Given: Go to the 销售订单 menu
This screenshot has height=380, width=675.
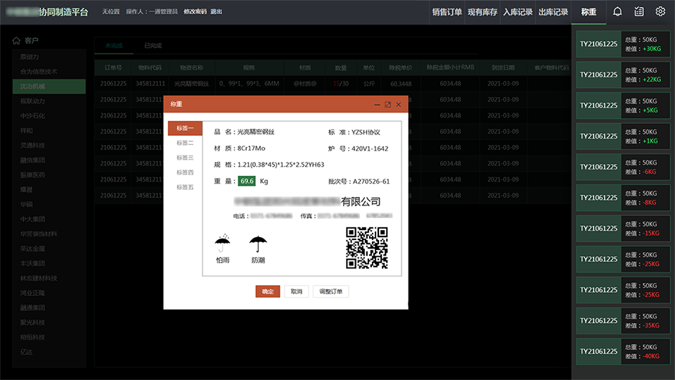Looking at the screenshot, I should (x=446, y=12).
